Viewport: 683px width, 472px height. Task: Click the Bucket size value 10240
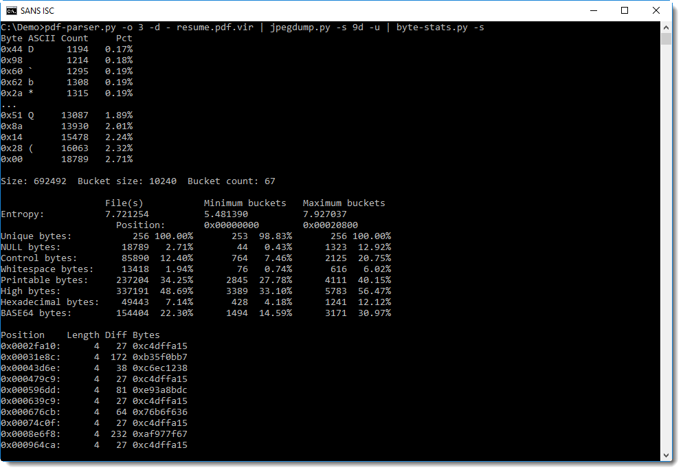click(163, 181)
